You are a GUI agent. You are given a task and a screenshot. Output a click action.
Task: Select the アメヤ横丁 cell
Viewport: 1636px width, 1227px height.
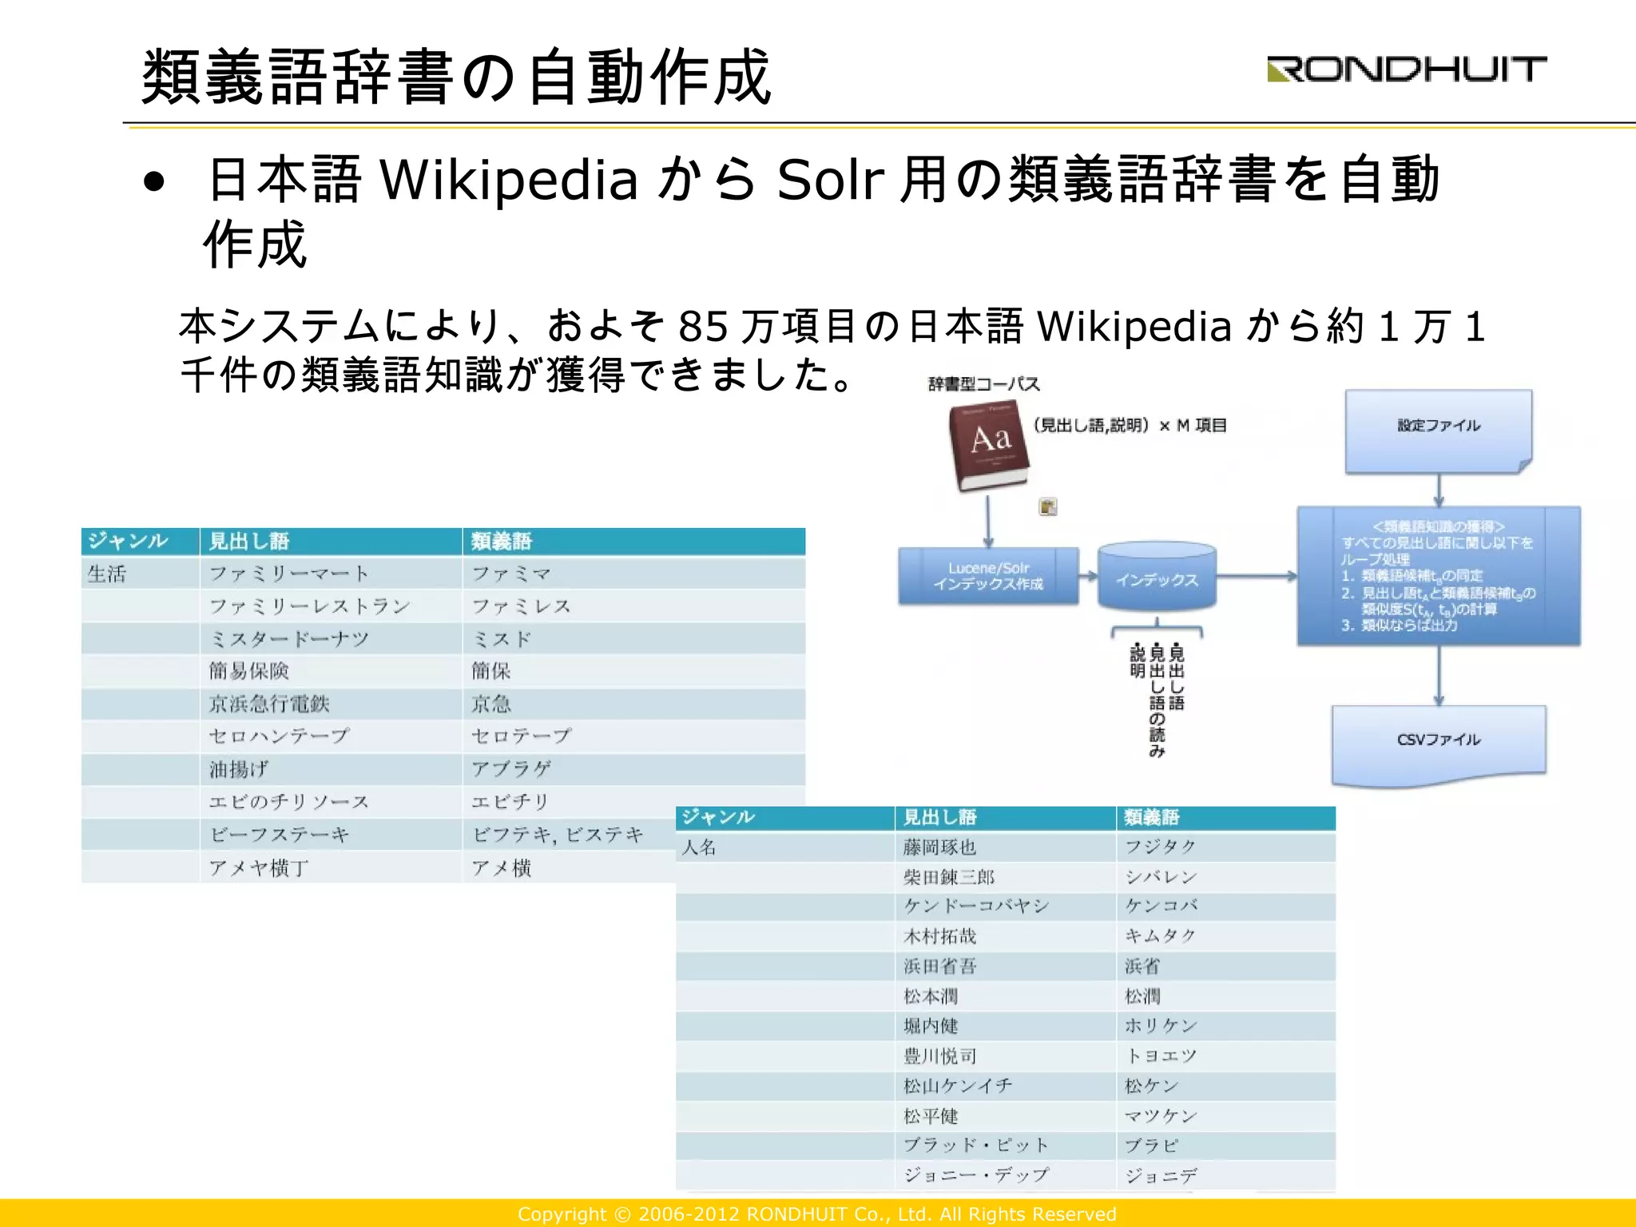tap(331, 868)
